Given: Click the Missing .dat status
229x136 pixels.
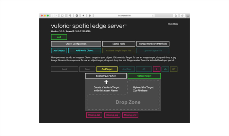Looking at the screenshot, I should (x=94, y=115).
